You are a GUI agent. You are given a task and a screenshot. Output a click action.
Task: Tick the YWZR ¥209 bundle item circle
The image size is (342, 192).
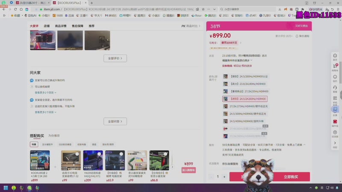pos(99,154)
